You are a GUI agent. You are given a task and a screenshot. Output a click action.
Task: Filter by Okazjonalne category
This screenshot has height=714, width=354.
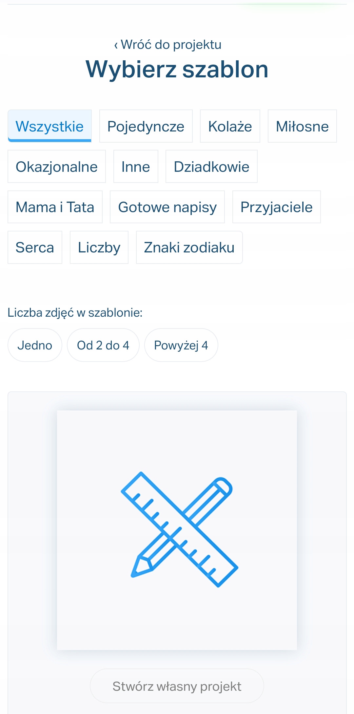click(57, 167)
